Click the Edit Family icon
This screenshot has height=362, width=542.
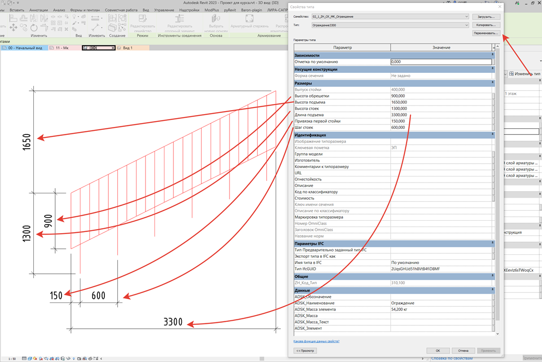[x=143, y=18]
